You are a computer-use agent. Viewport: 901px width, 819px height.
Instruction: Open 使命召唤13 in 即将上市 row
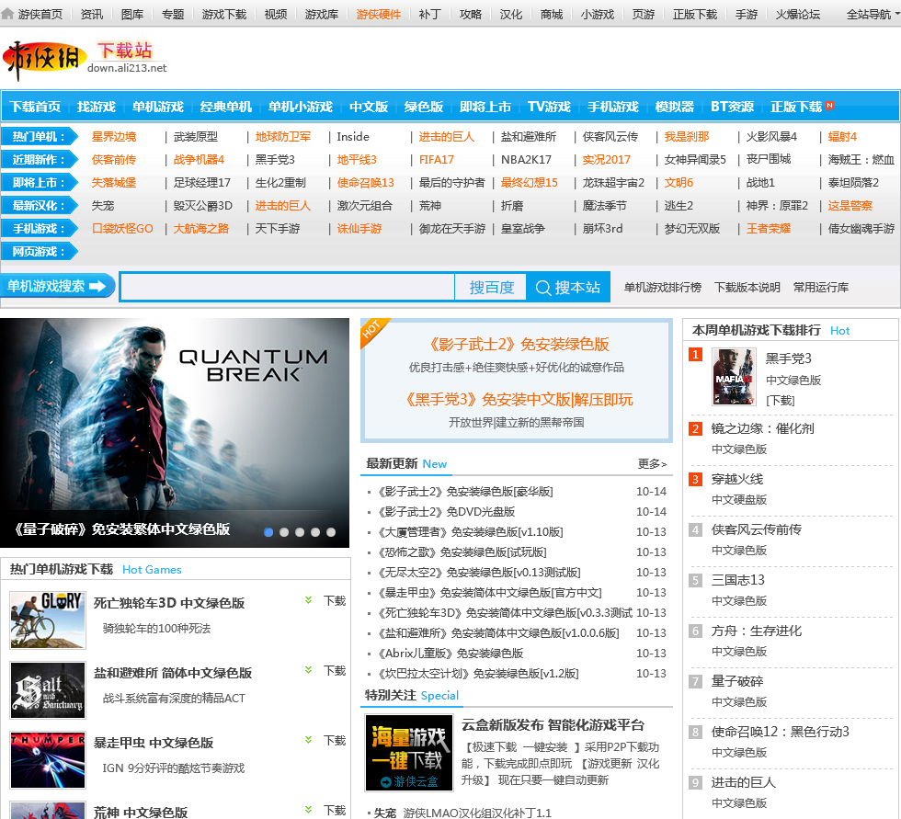pos(366,183)
